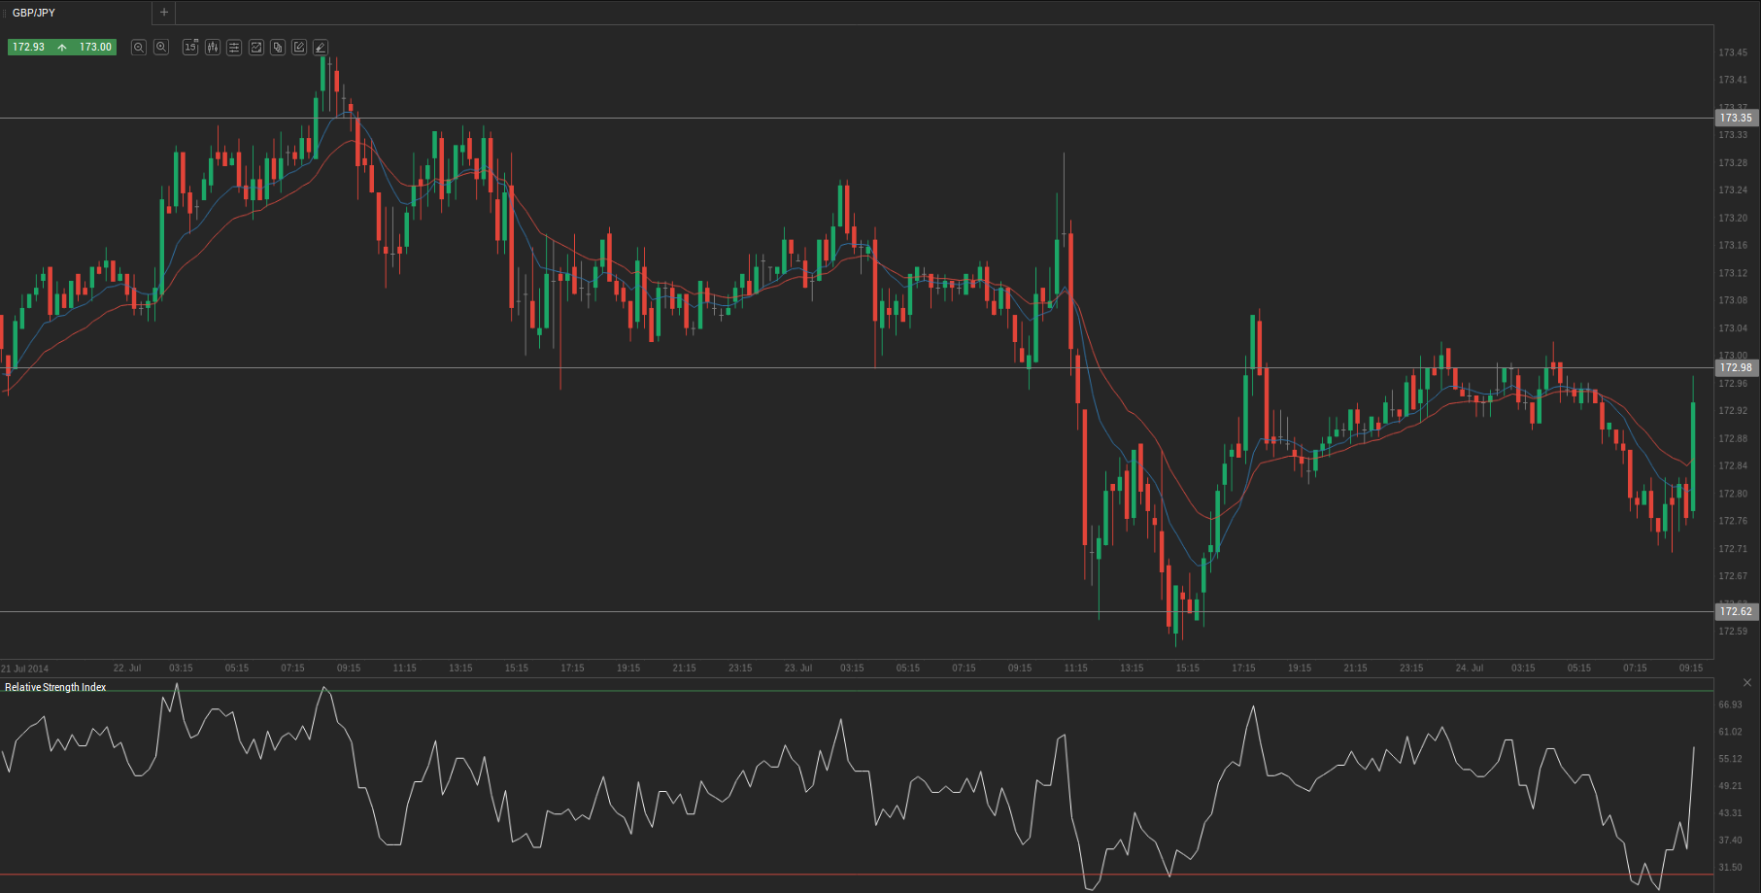Click the chart snapshot icon

coord(256,47)
